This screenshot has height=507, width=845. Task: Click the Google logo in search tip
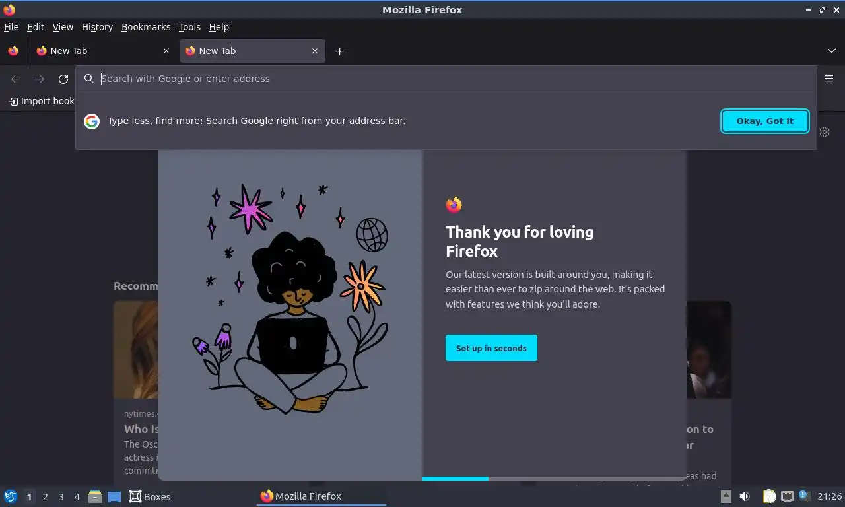(92, 121)
